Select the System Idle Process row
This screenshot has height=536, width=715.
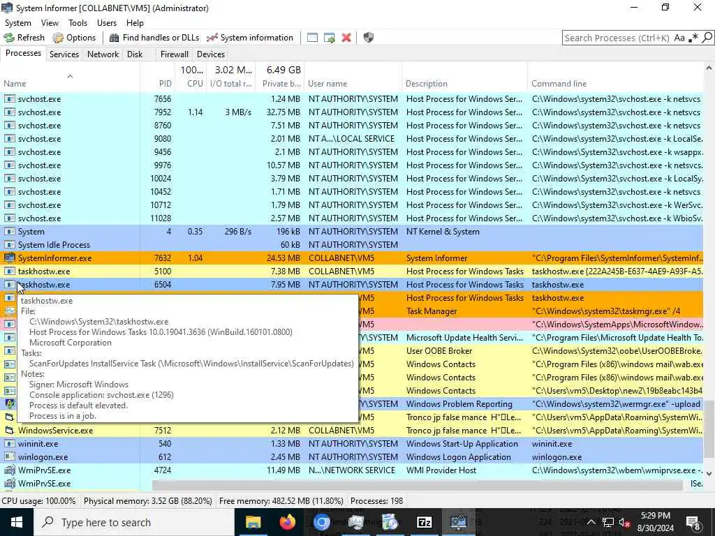pos(352,245)
